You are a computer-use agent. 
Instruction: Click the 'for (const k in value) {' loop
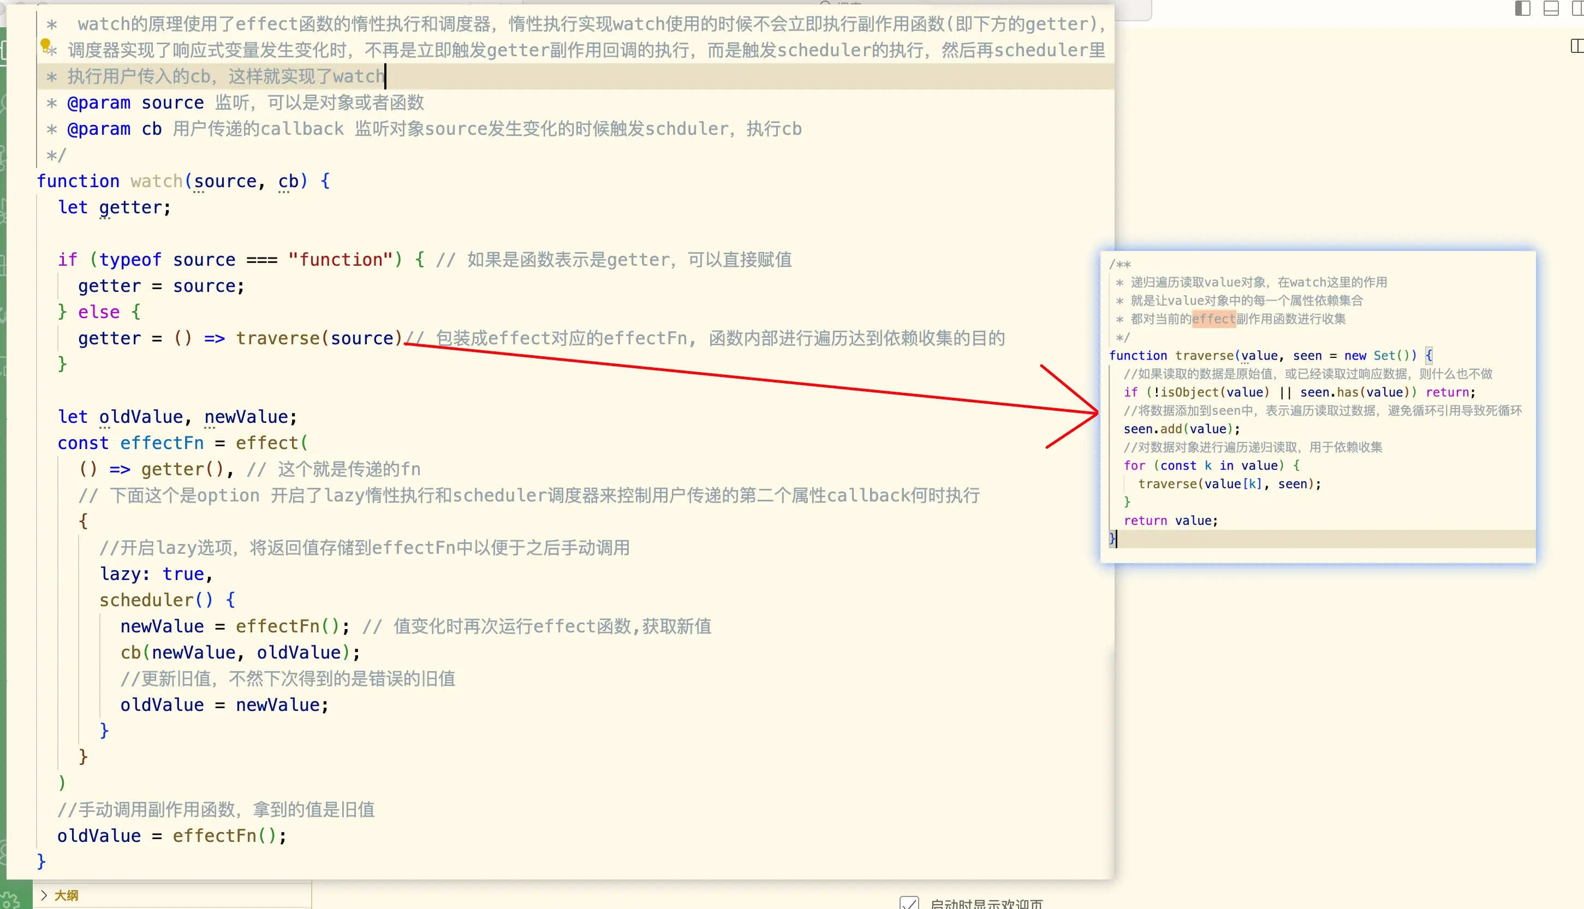pyautogui.click(x=1211, y=466)
